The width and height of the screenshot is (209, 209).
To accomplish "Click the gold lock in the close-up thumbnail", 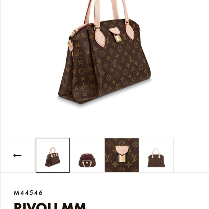I will 122,159.
